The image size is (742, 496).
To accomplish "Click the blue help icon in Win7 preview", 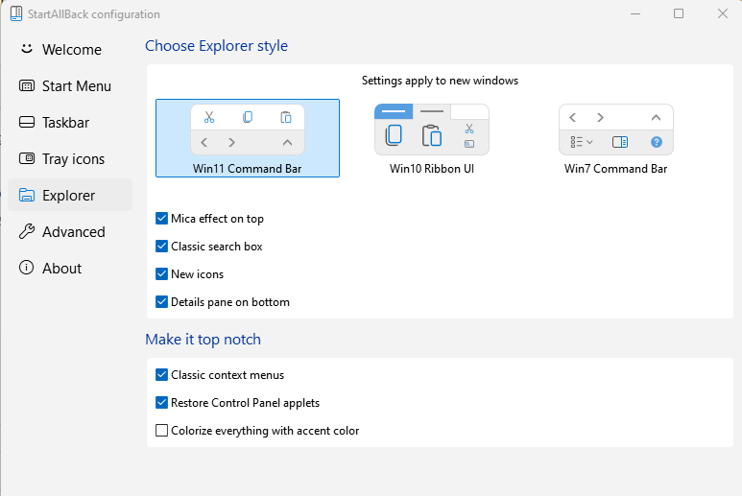I will [657, 142].
